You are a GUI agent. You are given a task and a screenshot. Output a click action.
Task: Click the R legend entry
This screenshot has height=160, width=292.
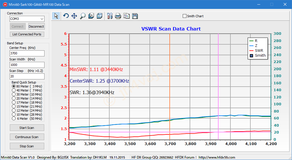pos(253,41)
